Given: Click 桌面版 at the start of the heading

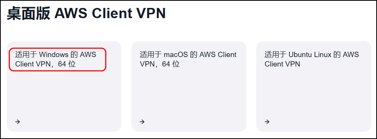Looking at the screenshot, I should 28,14.
